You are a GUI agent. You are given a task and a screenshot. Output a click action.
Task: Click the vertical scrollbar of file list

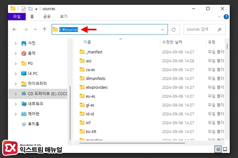227,46
